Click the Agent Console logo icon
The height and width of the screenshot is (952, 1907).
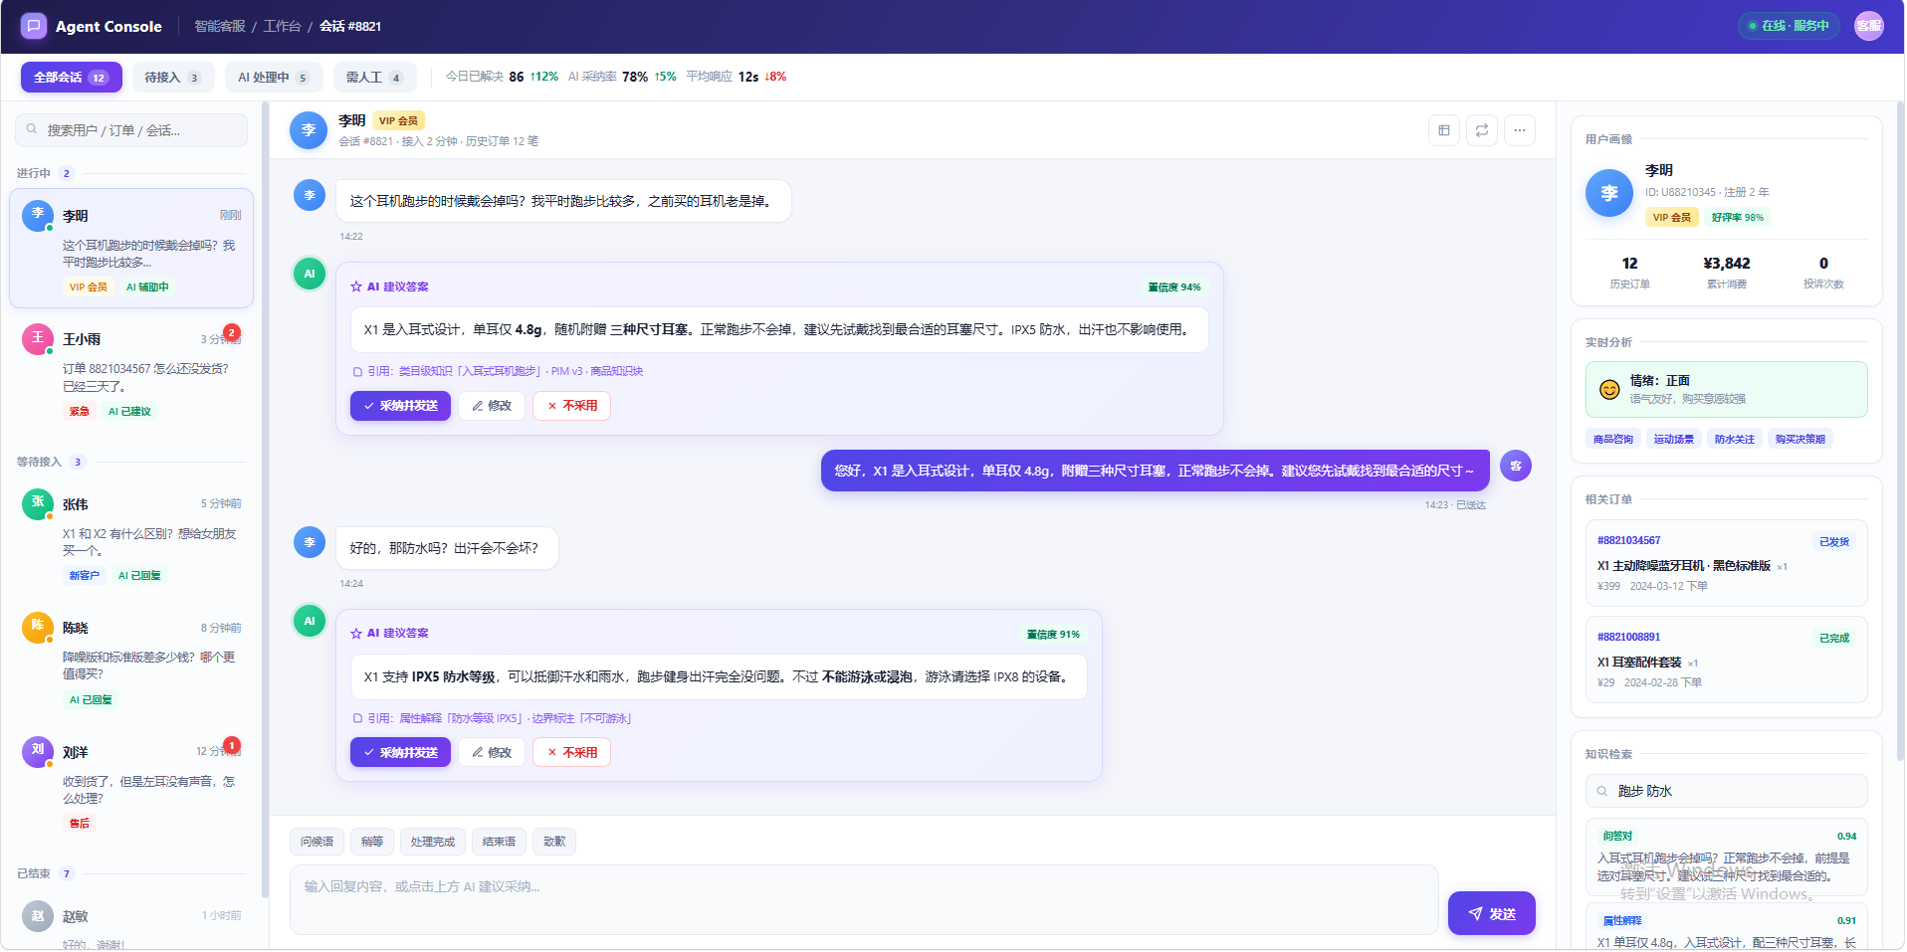pos(34,26)
